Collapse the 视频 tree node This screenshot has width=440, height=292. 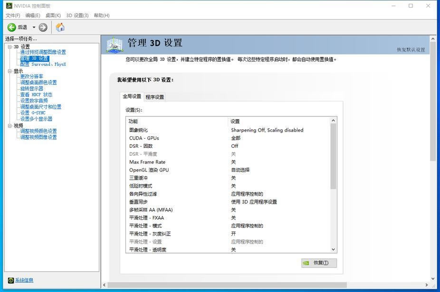[10, 126]
